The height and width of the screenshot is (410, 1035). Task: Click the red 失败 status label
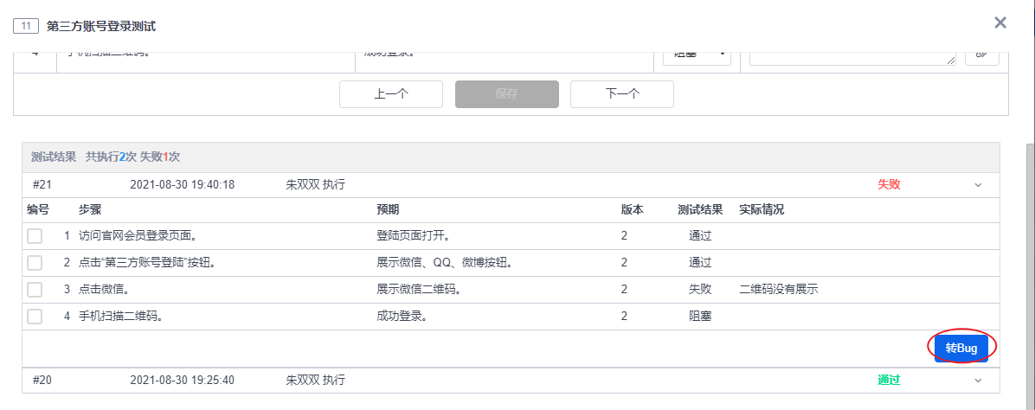[889, 184]
